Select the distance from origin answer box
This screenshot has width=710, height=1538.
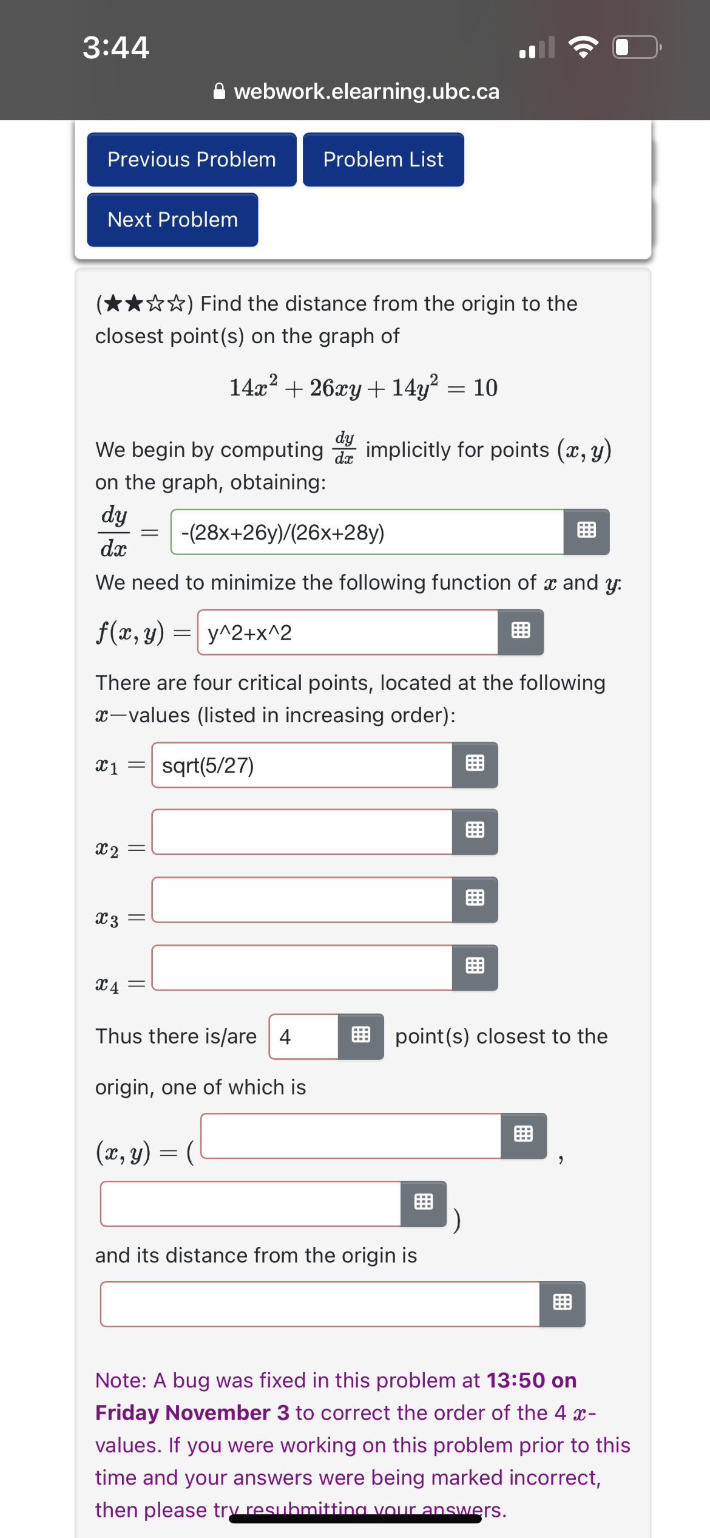coord(316,1303)
